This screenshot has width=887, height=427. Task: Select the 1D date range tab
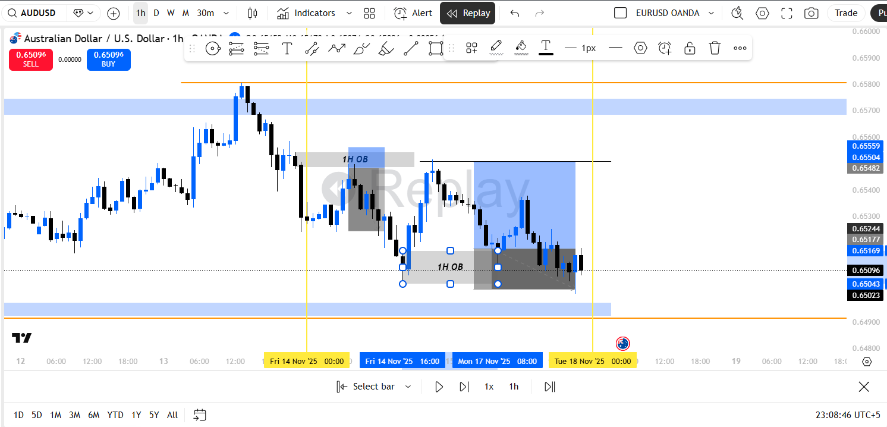click(19, 415)
